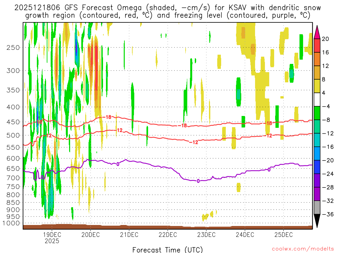Click the title line mentioning freezing level
Viewport: 337px width, 253px height.
[x=168, y=15]
